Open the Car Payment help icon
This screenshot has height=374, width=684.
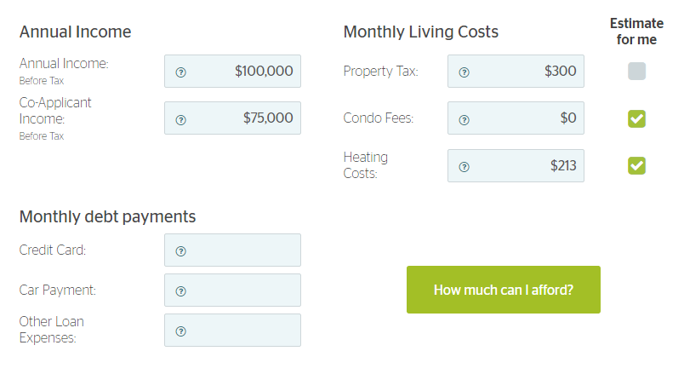180,291
